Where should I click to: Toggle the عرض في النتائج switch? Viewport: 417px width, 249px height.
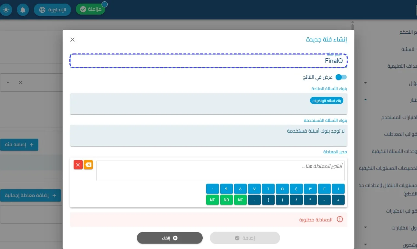click(341, 77)
